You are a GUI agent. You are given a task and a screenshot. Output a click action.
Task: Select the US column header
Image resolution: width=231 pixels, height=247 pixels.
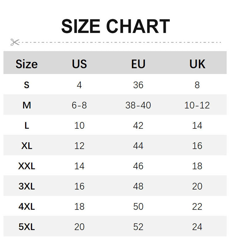[79, 64]
